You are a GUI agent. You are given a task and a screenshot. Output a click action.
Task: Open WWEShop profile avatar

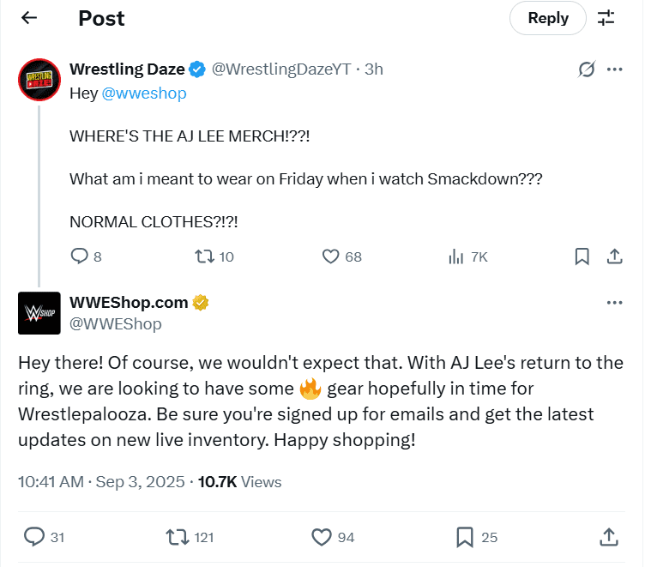point(39,313)
